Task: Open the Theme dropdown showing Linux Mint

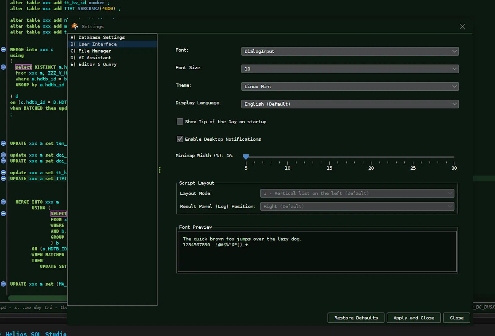Action: coord(350,87)
